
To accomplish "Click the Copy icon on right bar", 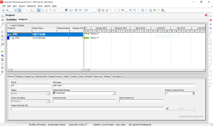I will (x=211, y=28).
